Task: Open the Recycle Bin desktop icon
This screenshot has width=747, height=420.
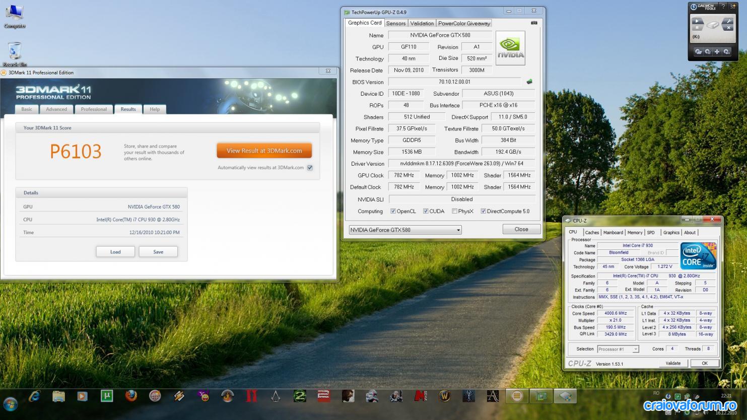Action: coord(15,54)
